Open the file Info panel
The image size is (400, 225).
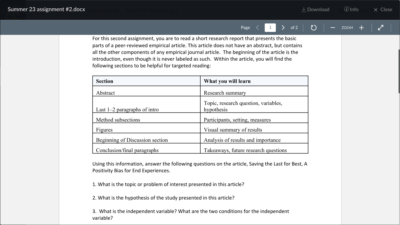click(x=351, y=9)
